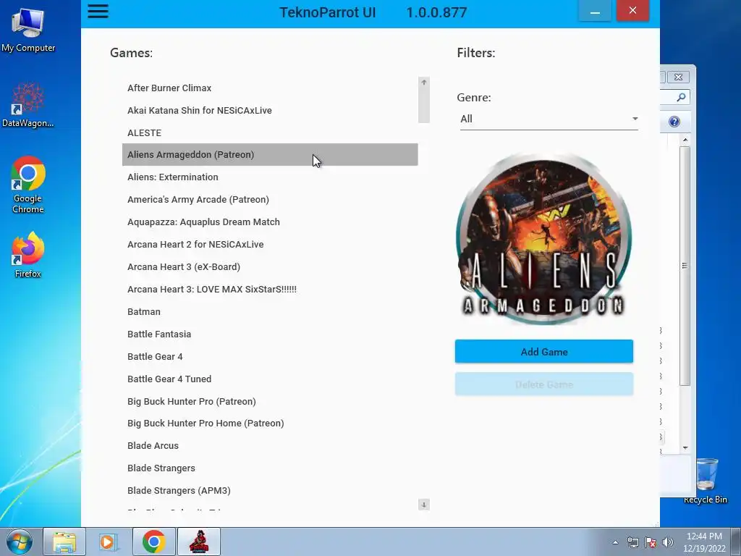Select Battle Gear 4 Tuned
The height and width of the screenshot is (556, 741).
coord(270,379)
